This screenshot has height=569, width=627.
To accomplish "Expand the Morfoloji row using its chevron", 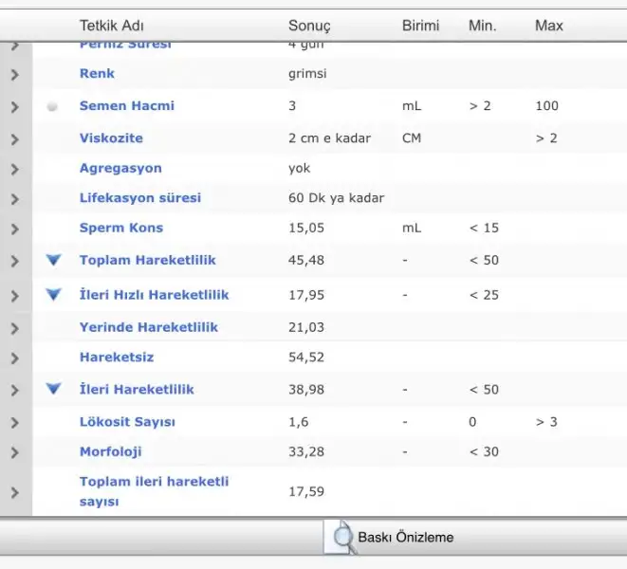I will coord(14,452).
